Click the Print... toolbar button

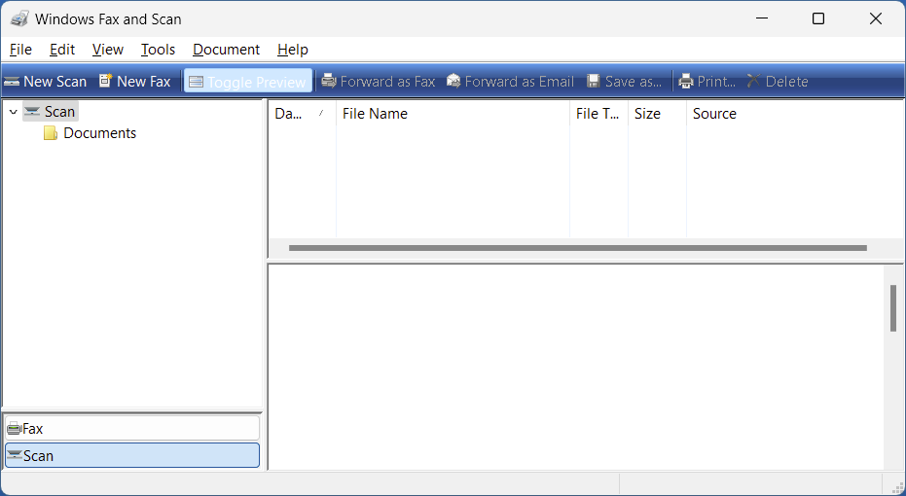point(707,82)
